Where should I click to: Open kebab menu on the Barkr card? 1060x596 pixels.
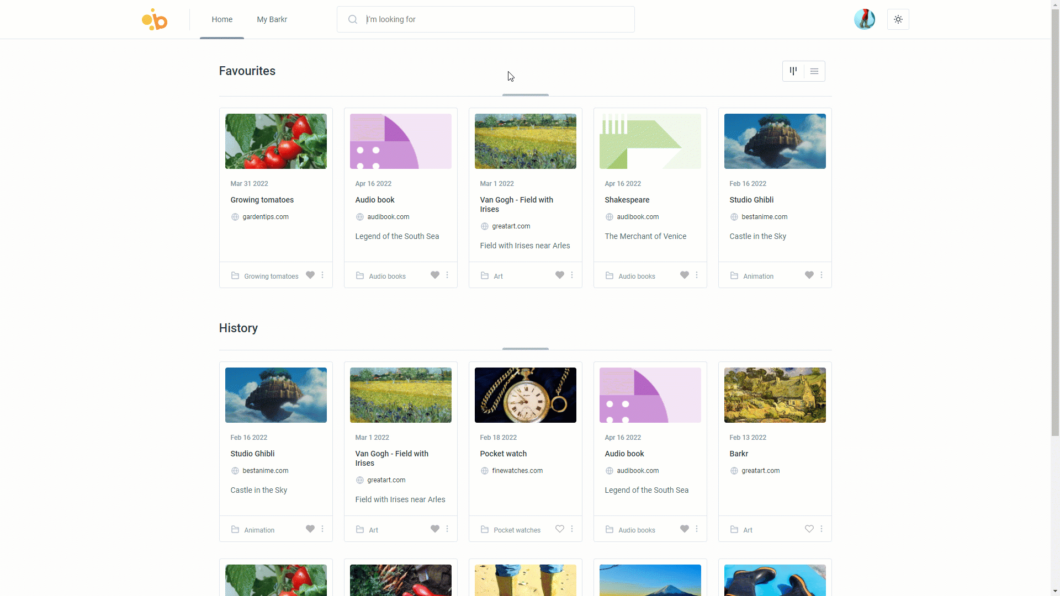click(x=821, y=529)
